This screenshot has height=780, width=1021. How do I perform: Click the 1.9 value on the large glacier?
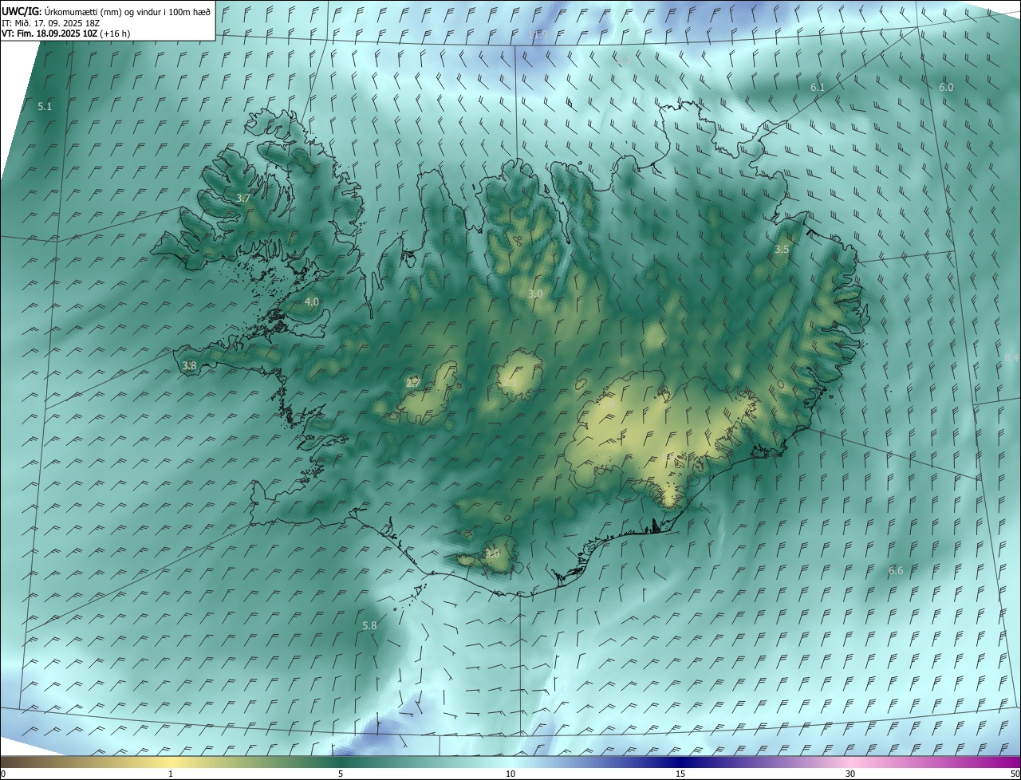click(608, 404)
